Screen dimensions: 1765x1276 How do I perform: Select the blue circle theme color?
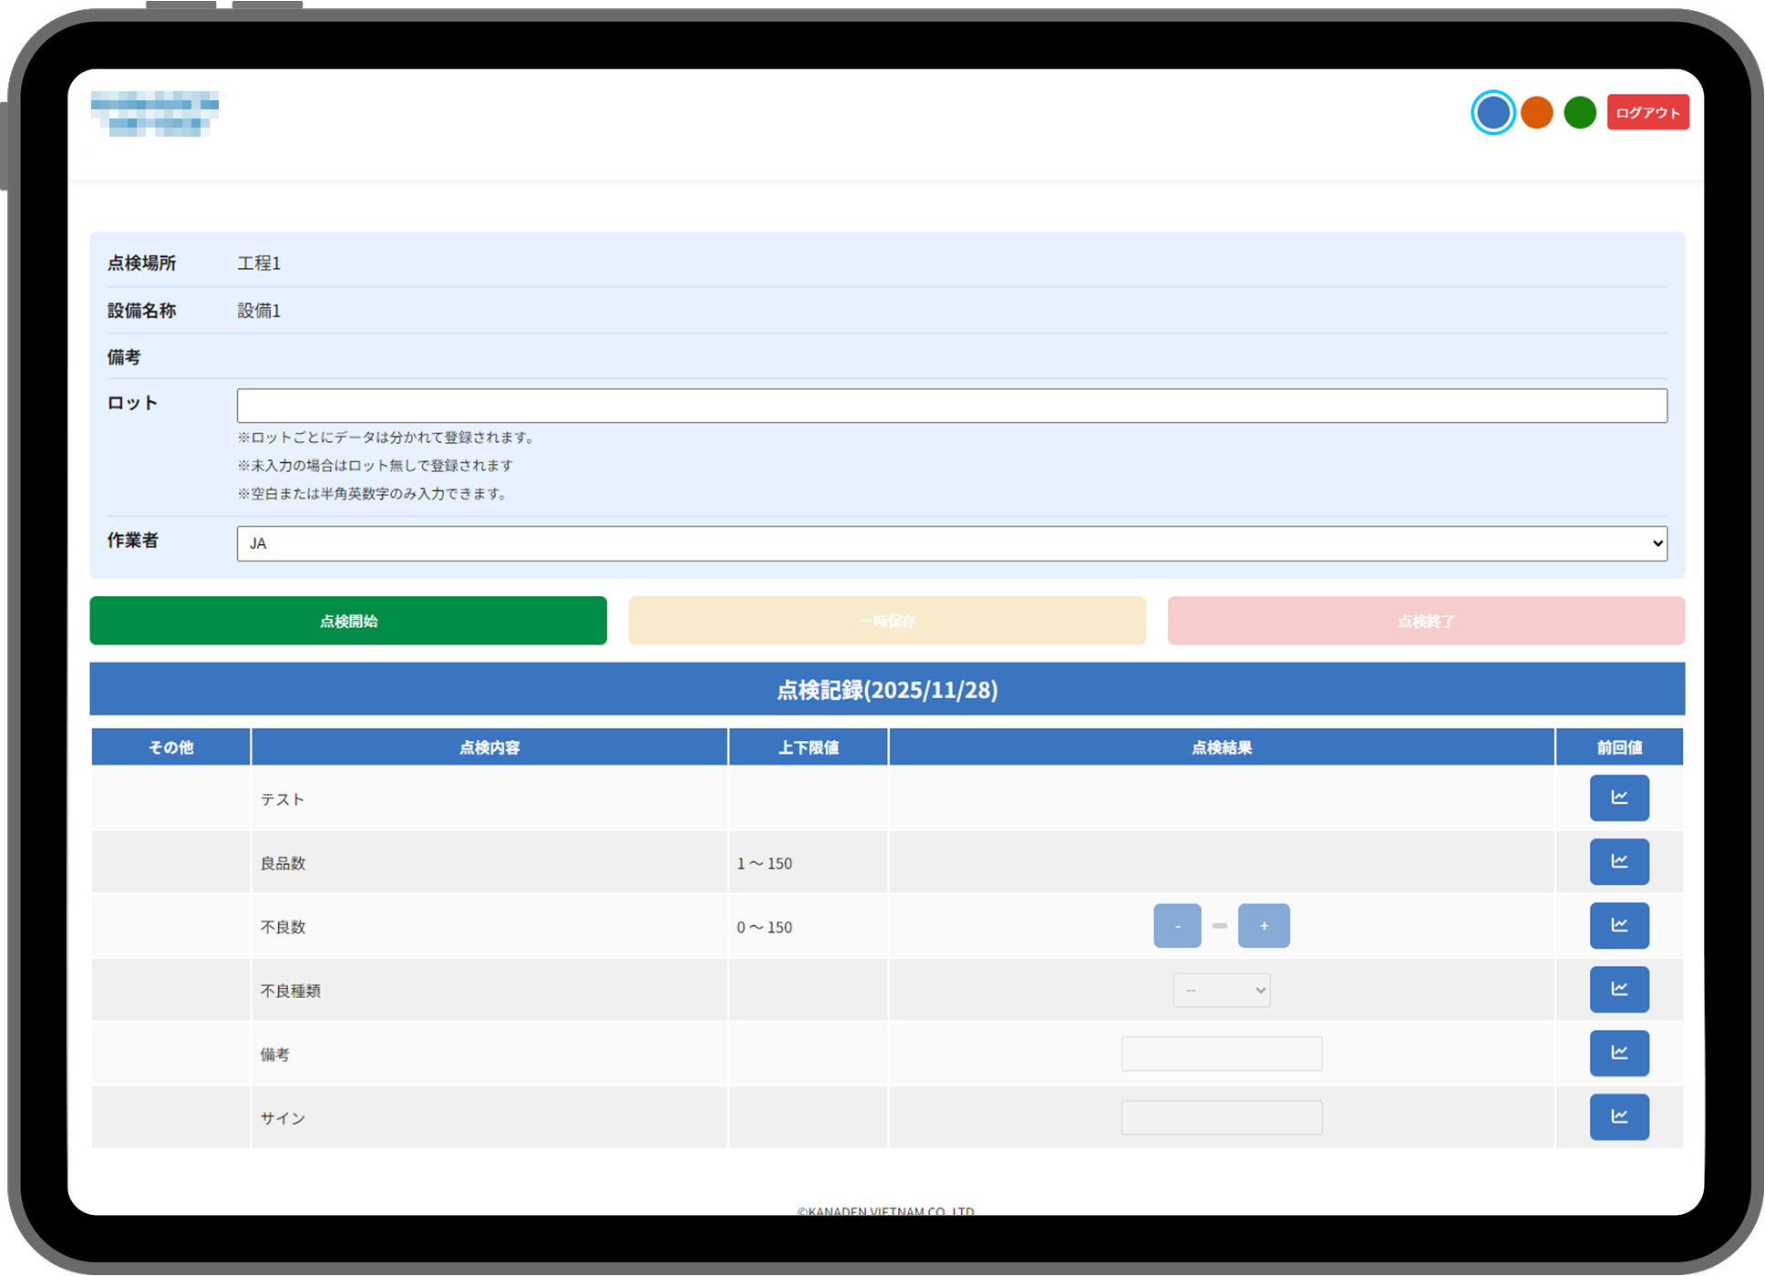pos(1492,113)
